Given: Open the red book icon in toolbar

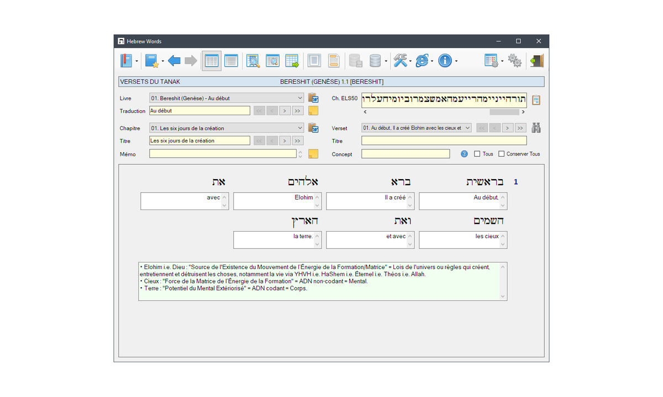Looking at the screenshot, I should click(x=127, y=61).
